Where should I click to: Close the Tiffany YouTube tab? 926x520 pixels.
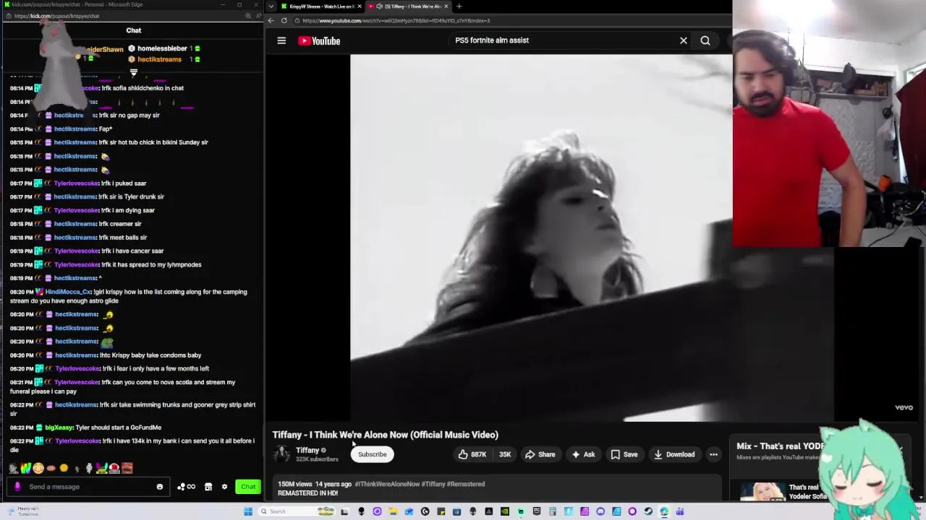pos(446,6)
